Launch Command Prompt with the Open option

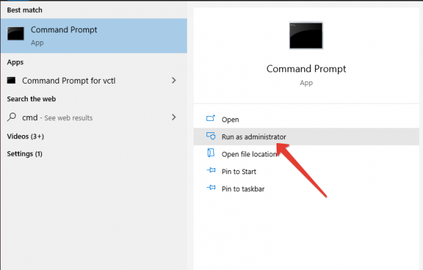230,119
